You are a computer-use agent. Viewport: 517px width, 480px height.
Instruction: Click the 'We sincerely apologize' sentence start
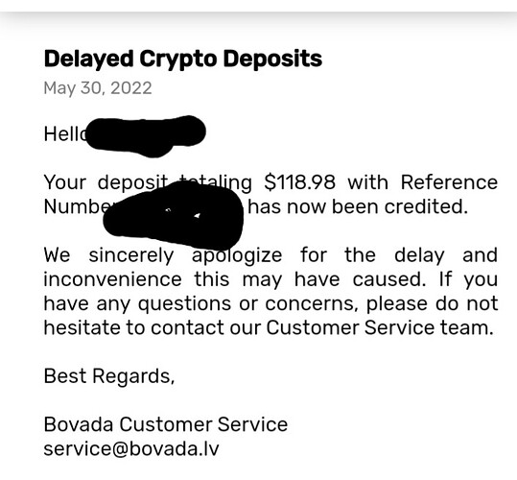tap(163, 255)
